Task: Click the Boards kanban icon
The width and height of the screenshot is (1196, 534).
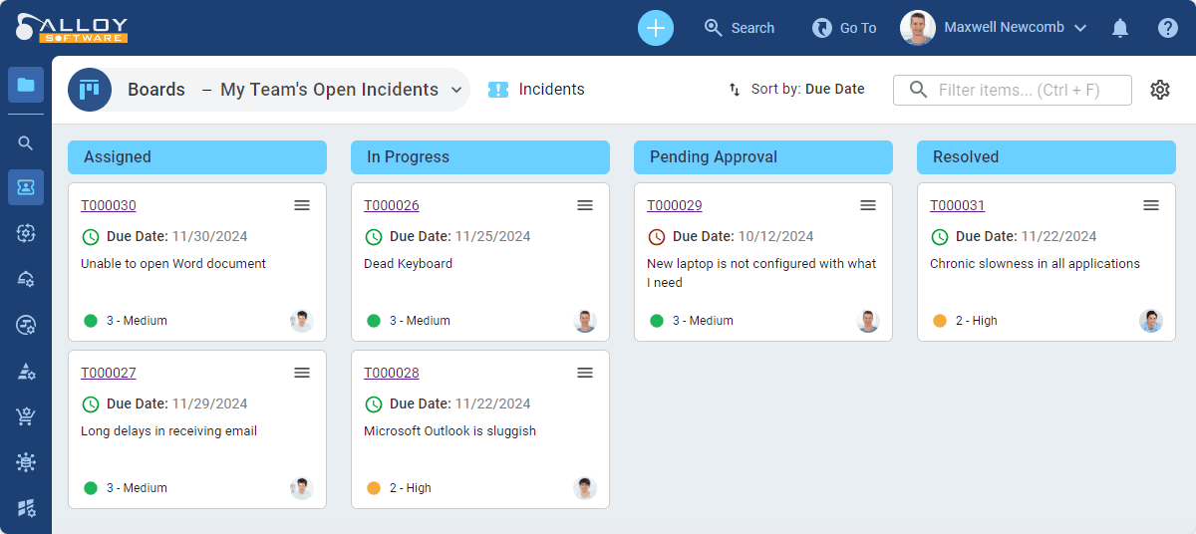Action: click(x=90, y=90)
